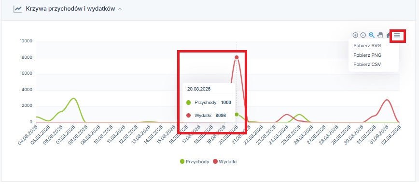Open the hamburger chart menu icon
Image resolution: width=419 pixels, height=184 pixels.
click(x=397, y=35)
